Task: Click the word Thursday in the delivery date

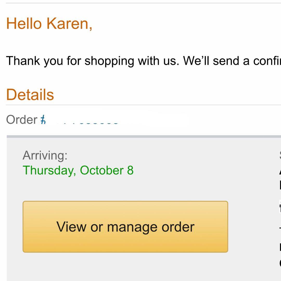Action: [x=49, y=170]
